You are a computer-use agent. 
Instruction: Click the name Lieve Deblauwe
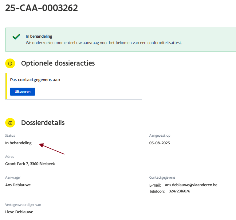(19, 212)
